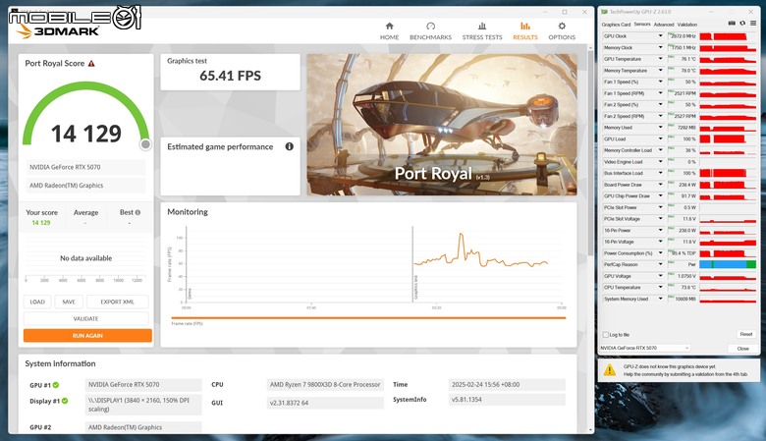766x441 pixels.
Task: Click VALIDATE button
Action: [x=86, y=318]
